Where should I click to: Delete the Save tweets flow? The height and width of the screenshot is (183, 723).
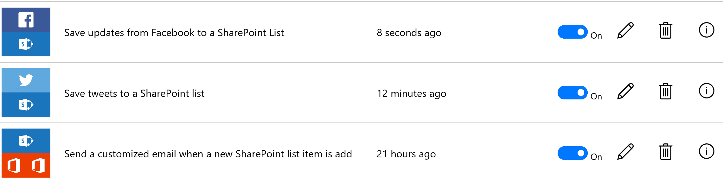[666, 91]
